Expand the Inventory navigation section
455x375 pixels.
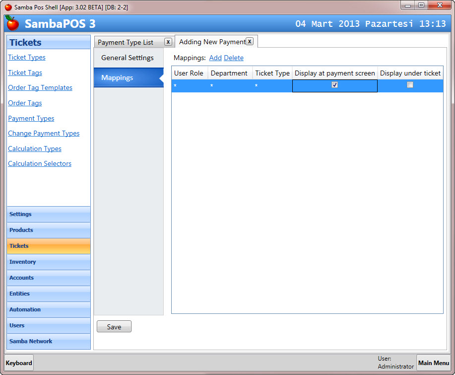click(49, 262)
